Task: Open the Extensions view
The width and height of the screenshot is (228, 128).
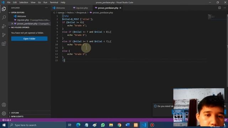Action: (4, 43)
